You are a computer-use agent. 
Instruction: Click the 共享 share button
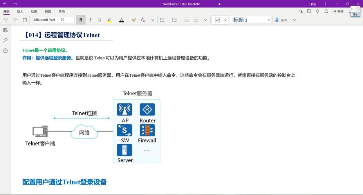338,11
